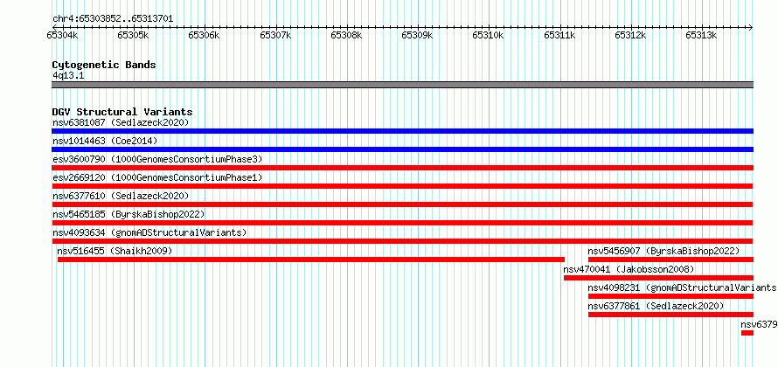This screenshot has height=367, width=778.
Task: Click the 65304k ruler label
Action: tap(63, 35)
